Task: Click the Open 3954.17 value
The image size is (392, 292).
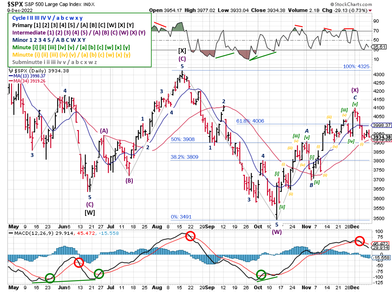Action: point(165,10)
